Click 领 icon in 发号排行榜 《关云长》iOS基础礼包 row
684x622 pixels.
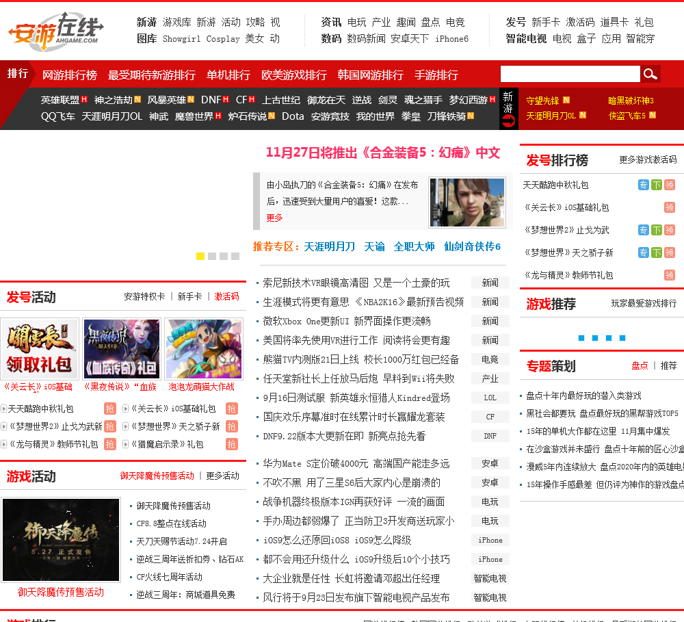coord(670,207)
